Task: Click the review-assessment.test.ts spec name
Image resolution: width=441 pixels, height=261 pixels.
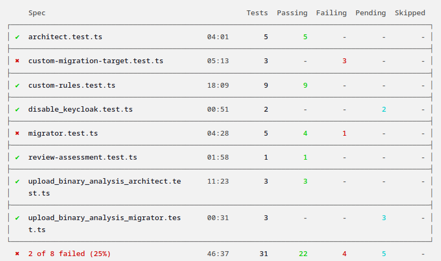Action: 83,157
